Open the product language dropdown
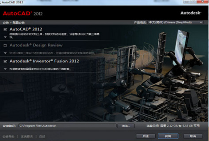Image resolution: width=209 pixels, height=141 pixels. 176,22
